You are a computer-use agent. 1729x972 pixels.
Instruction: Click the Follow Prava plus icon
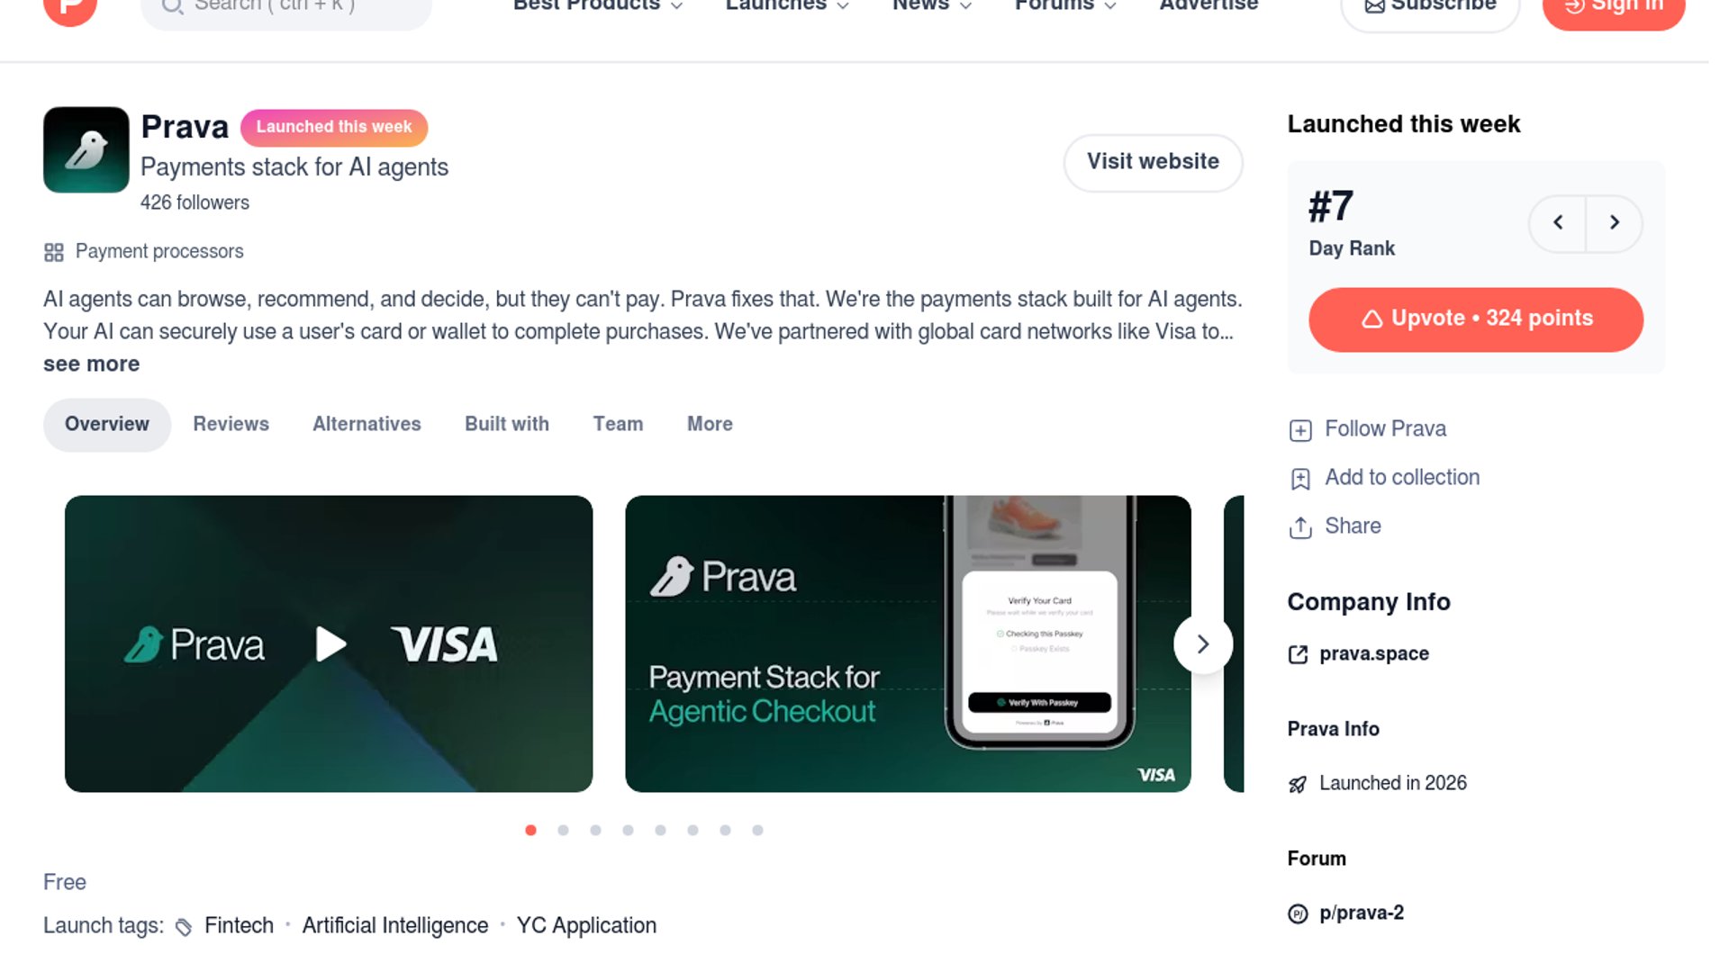point(1300,430)
